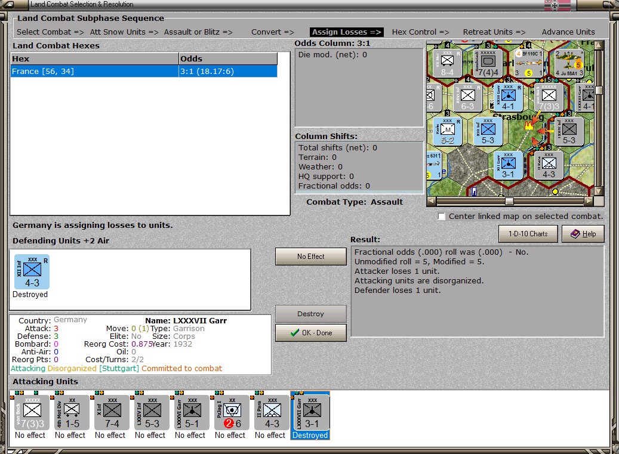The image size is (619, 454).
Task: Click the XIII Inf 5-3 French counter on map
Action: tap(488, 131)
